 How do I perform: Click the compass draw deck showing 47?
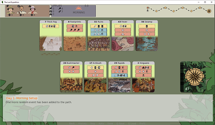tap(193, 77)
